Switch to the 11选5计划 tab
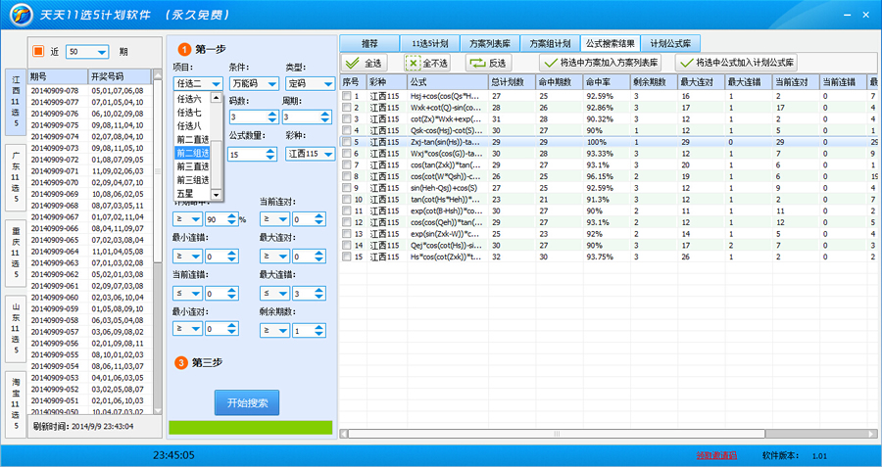 [x=431, y=44]
